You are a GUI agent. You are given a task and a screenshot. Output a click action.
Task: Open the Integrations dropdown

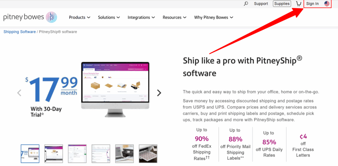point(141,17)
